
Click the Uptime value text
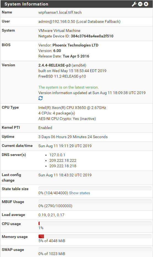(73, 137)
